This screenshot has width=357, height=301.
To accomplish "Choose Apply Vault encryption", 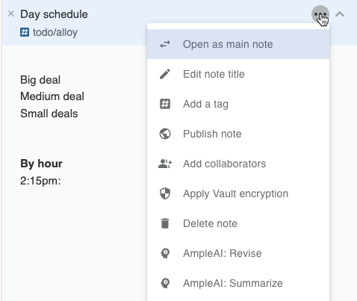I will pyautogui.click(x=238, y=193).
